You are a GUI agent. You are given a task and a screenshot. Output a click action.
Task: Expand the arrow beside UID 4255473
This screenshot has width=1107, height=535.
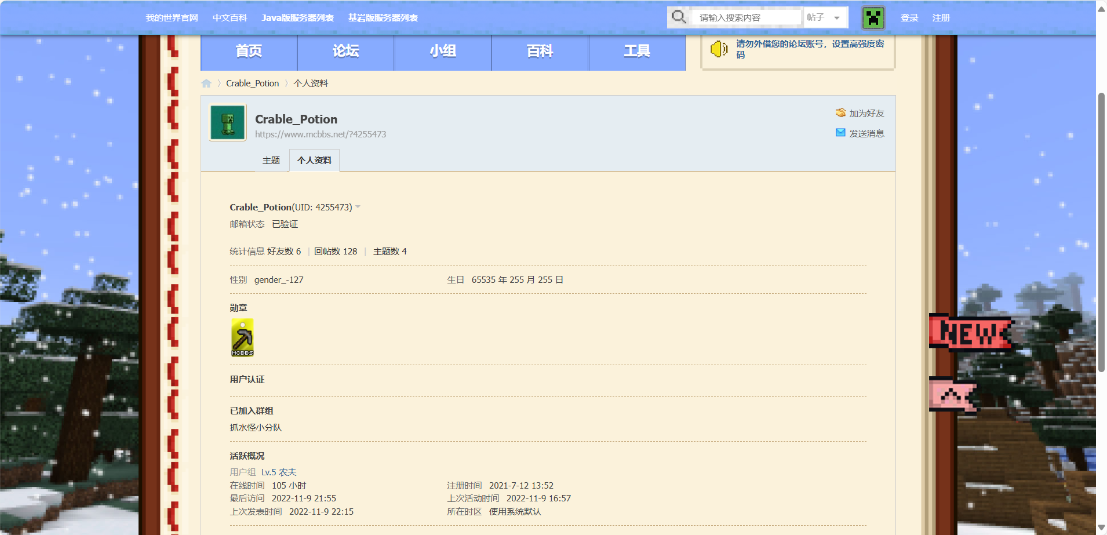(x=358, y=207)
